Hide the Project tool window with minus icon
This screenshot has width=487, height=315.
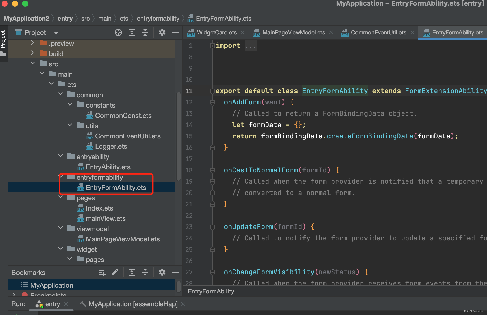[x=175, y=32]
